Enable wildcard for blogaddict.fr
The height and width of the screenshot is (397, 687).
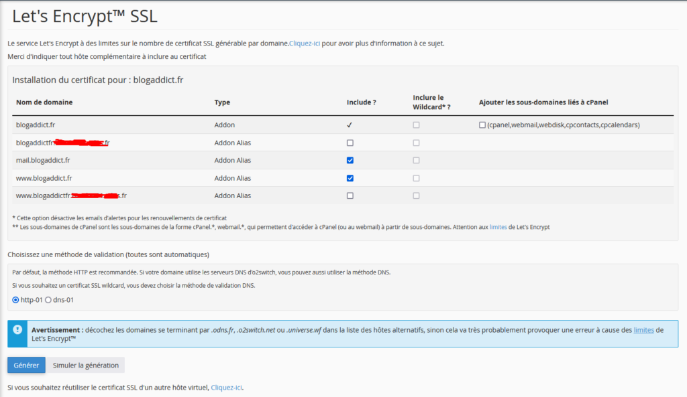(x=416, y=125)
